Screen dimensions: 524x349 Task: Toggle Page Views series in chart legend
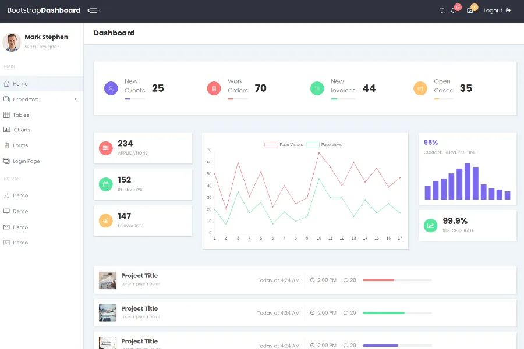tap(324, 144)
